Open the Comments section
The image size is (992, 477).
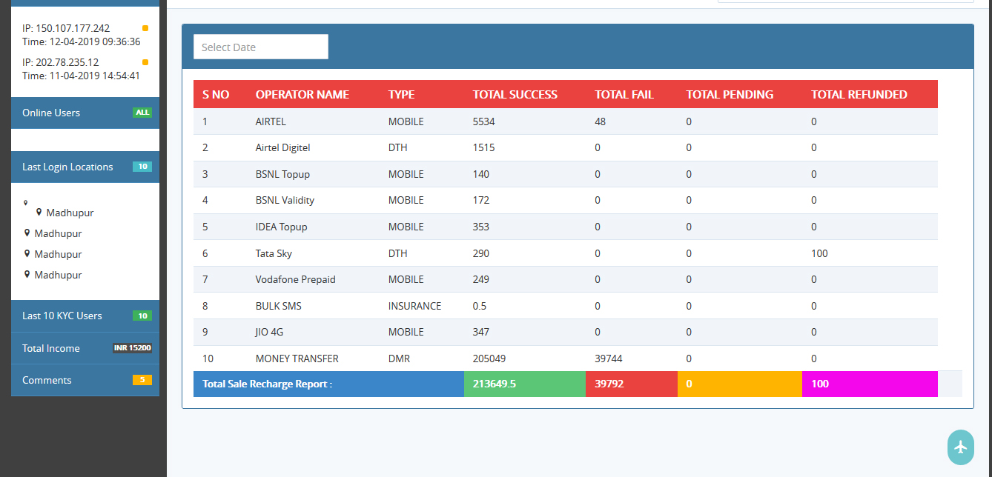click(85, 380)
